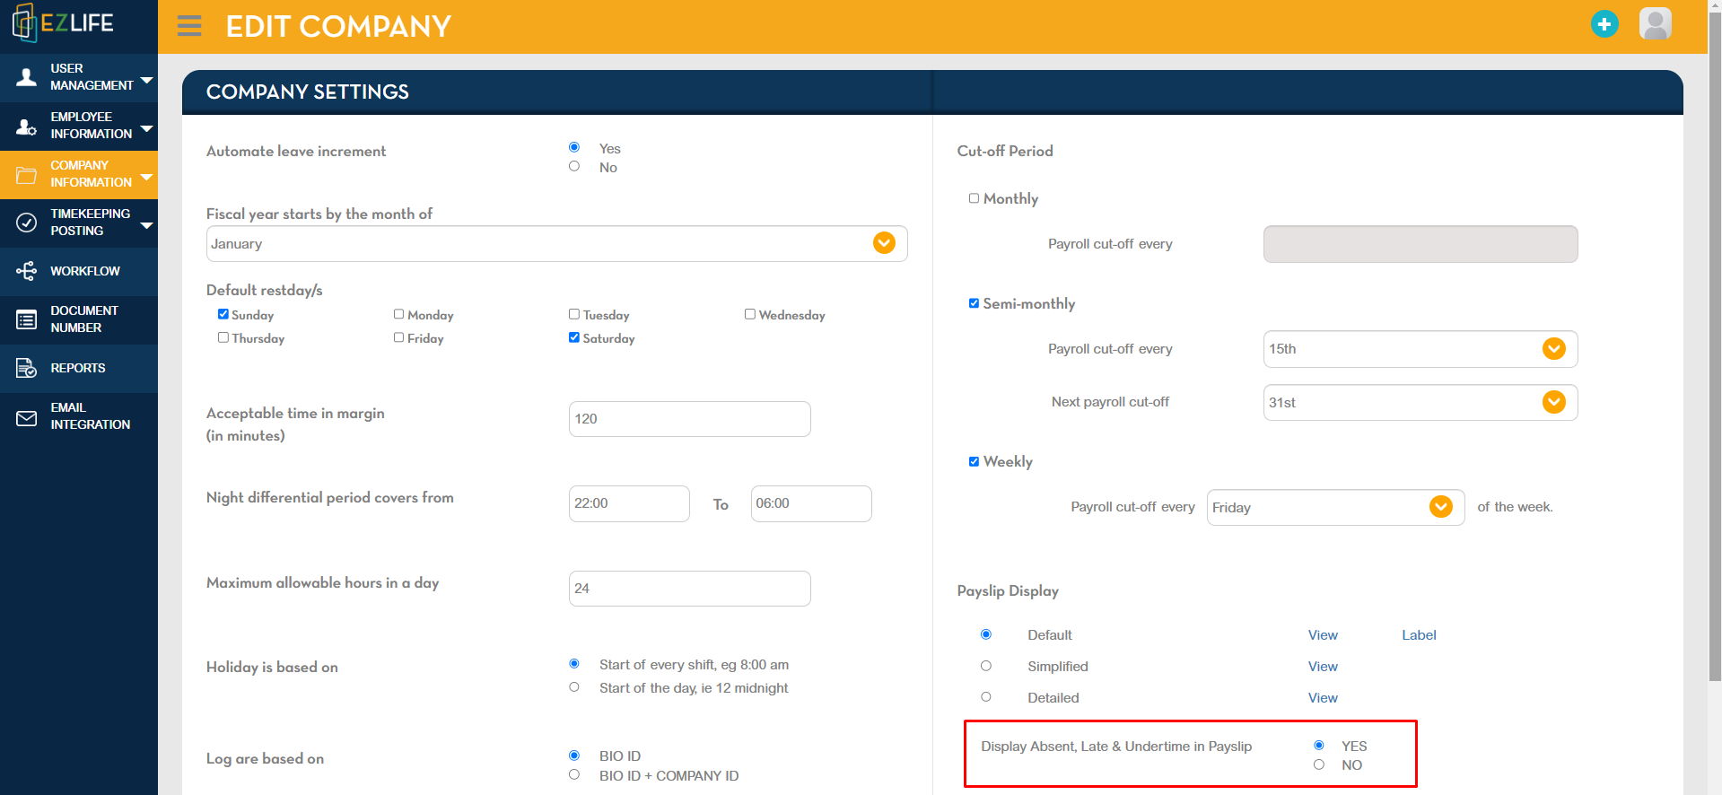This screenshot has height=795, width=1722.
Task: Check Wednesday restday
Action: point(750,314)
